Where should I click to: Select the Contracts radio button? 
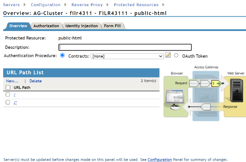pyautogui.click(x=63, y=56)
